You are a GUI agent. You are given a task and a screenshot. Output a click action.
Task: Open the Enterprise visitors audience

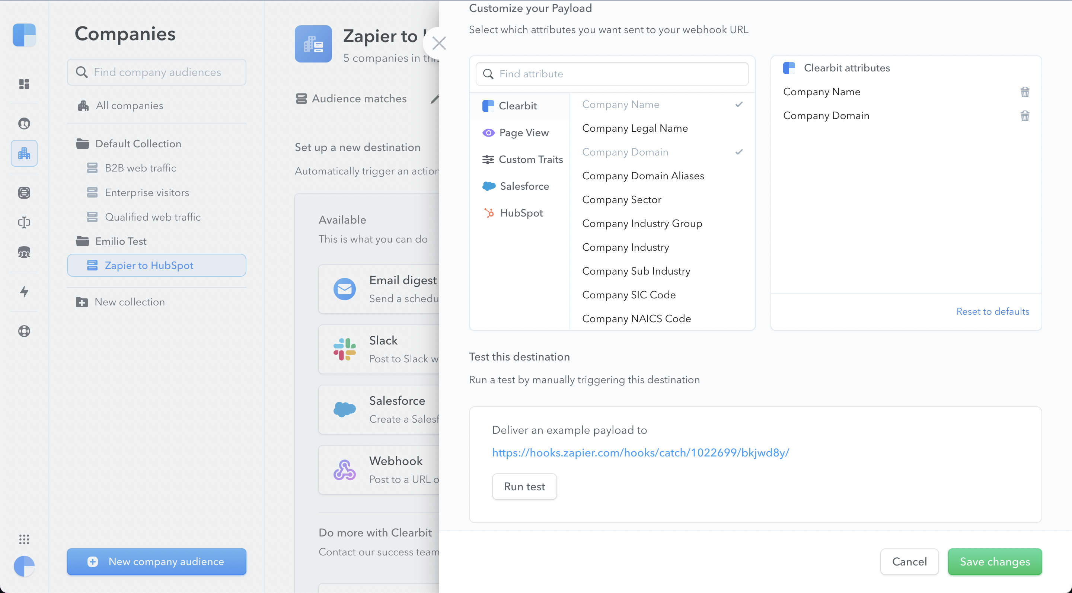(x=138, y=193)
